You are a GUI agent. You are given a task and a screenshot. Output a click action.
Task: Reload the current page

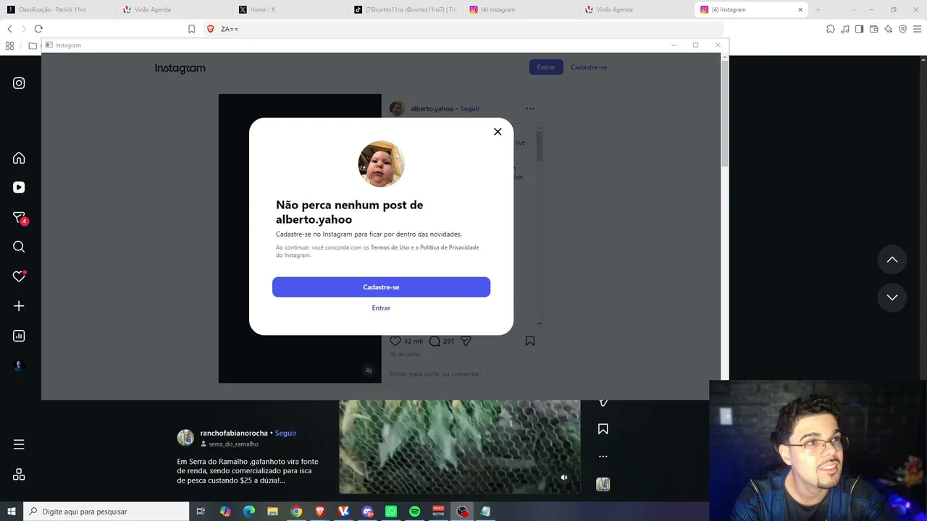coord(38,29)
